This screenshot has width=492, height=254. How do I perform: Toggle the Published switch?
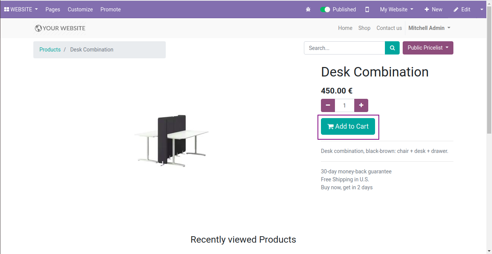click(325, 9)
